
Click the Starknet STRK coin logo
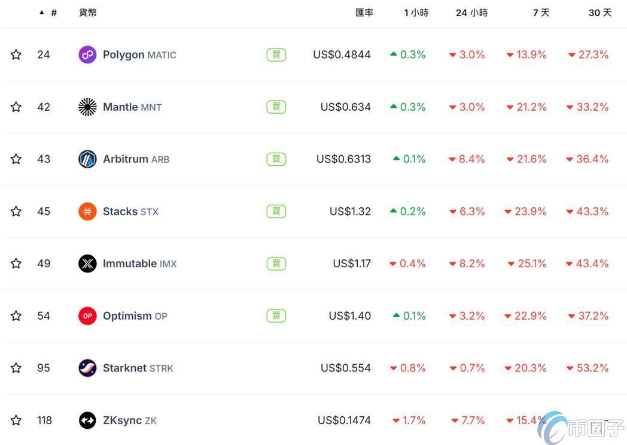click(87, 368)
